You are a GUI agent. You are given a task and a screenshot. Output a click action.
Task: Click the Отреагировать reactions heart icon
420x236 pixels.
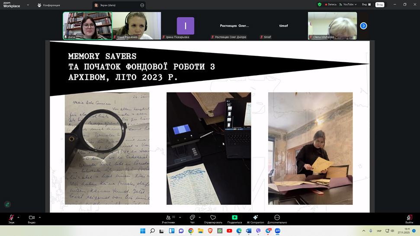click(213, 218)
